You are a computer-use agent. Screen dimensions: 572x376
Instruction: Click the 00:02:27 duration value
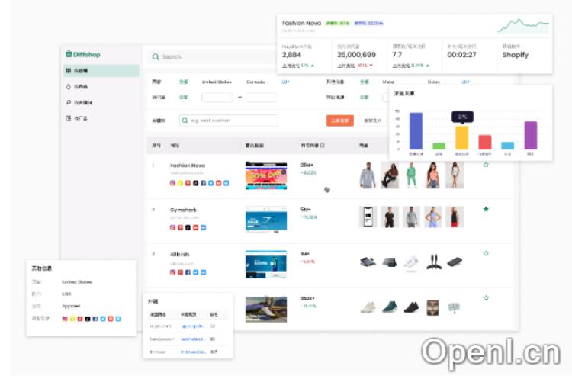pos(461,55)
